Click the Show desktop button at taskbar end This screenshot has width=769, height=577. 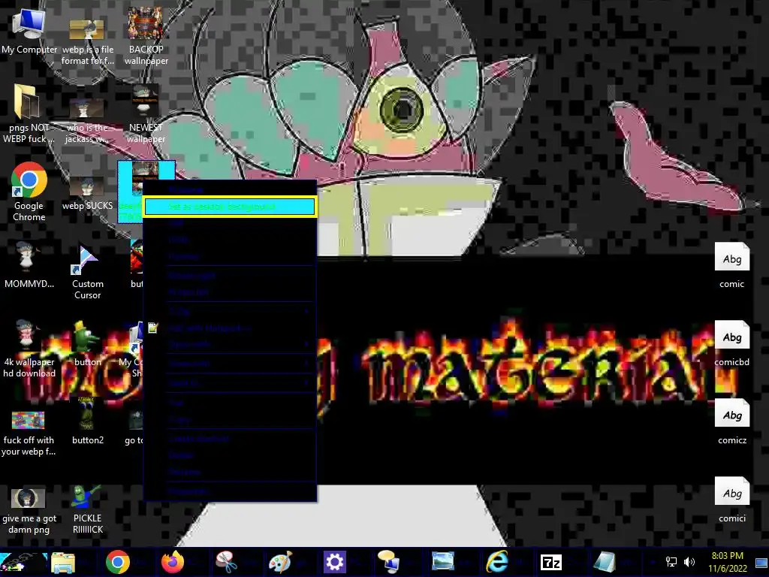point(761,562)
